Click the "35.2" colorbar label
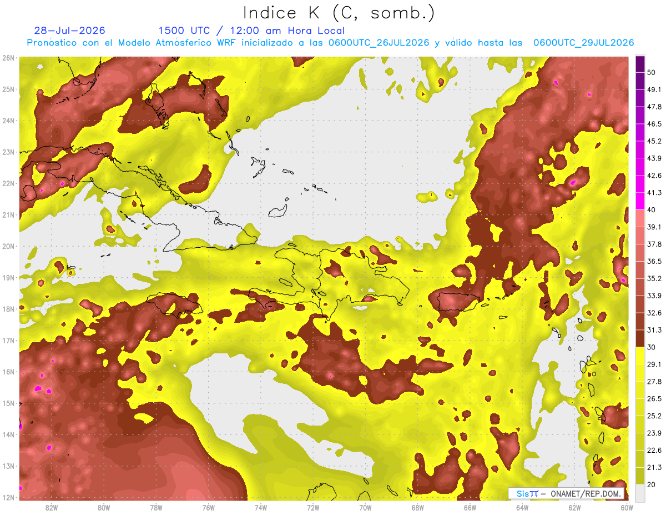666x515 pixels. pos(654,278)
